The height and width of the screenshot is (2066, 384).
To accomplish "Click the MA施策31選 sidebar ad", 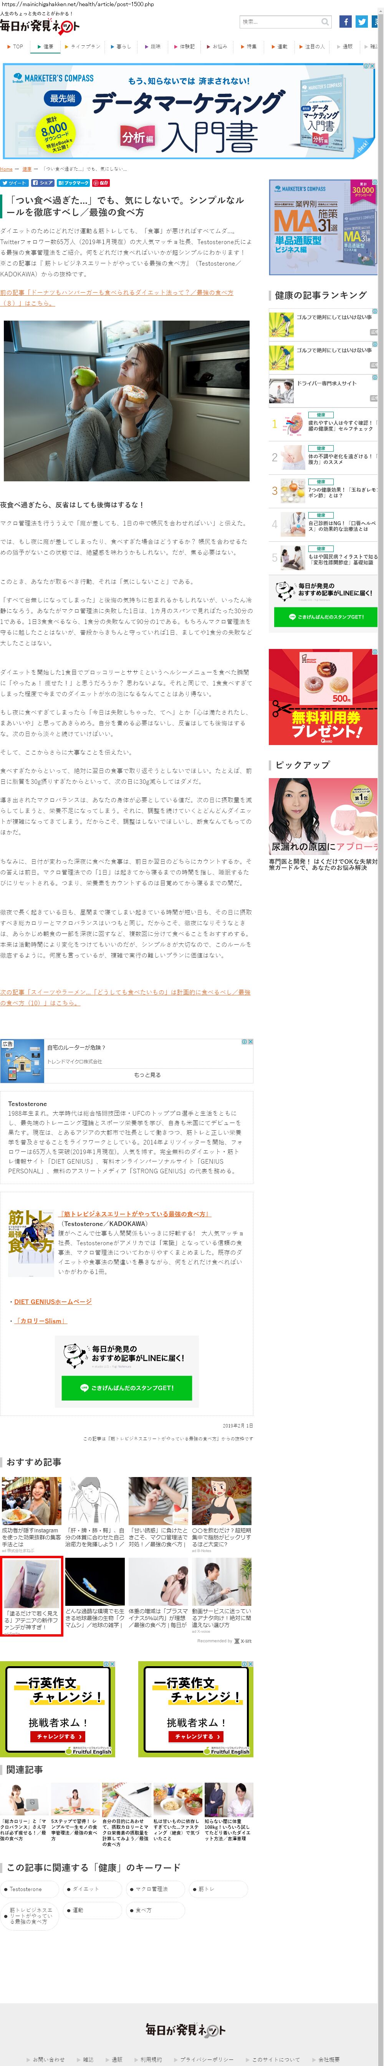I will (322, 228).
